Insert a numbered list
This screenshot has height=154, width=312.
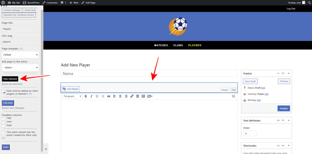click(x=103, y=96)
